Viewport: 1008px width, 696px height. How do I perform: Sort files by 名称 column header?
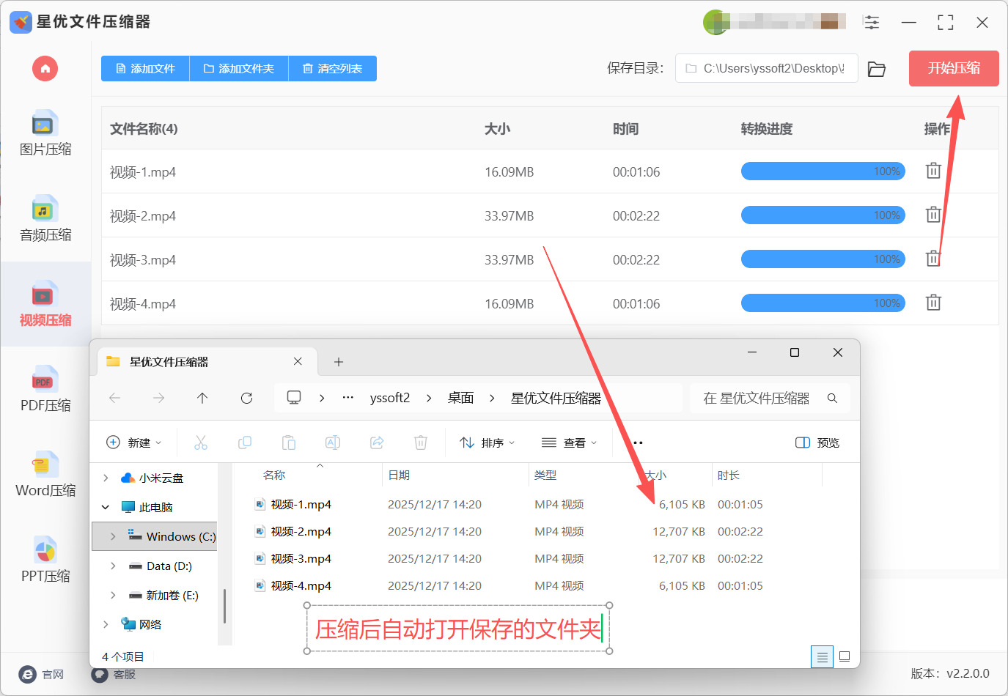pyautogui.click(x=274, y=475)
